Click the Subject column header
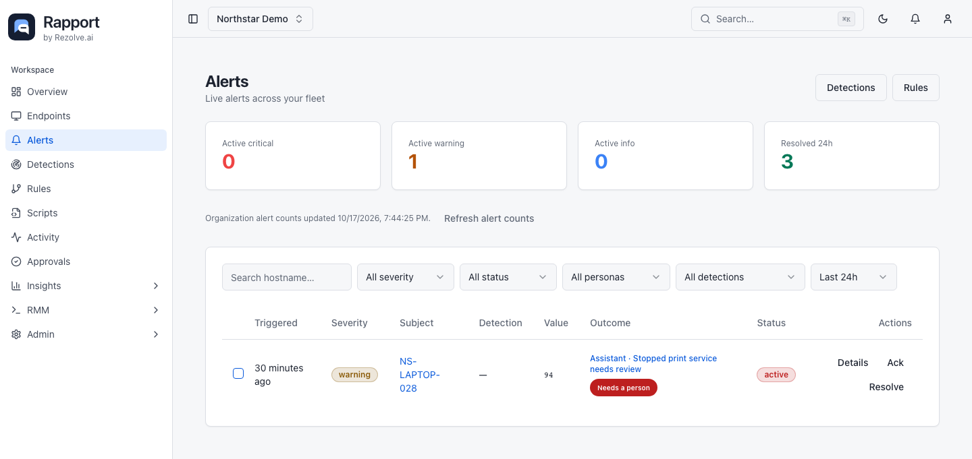The image size is (972, 459). point(416,323)
